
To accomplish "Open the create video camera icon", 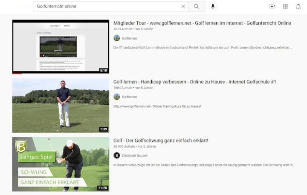I will (x=272, y=6).
